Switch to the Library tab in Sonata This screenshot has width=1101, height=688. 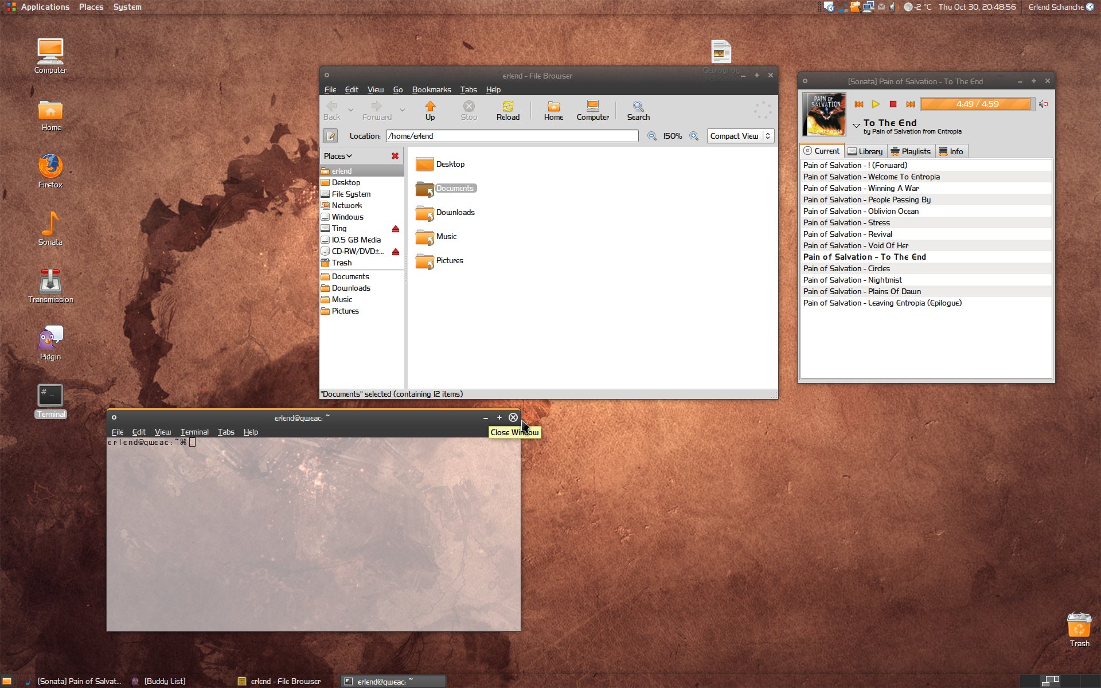[x=865, y=151]
